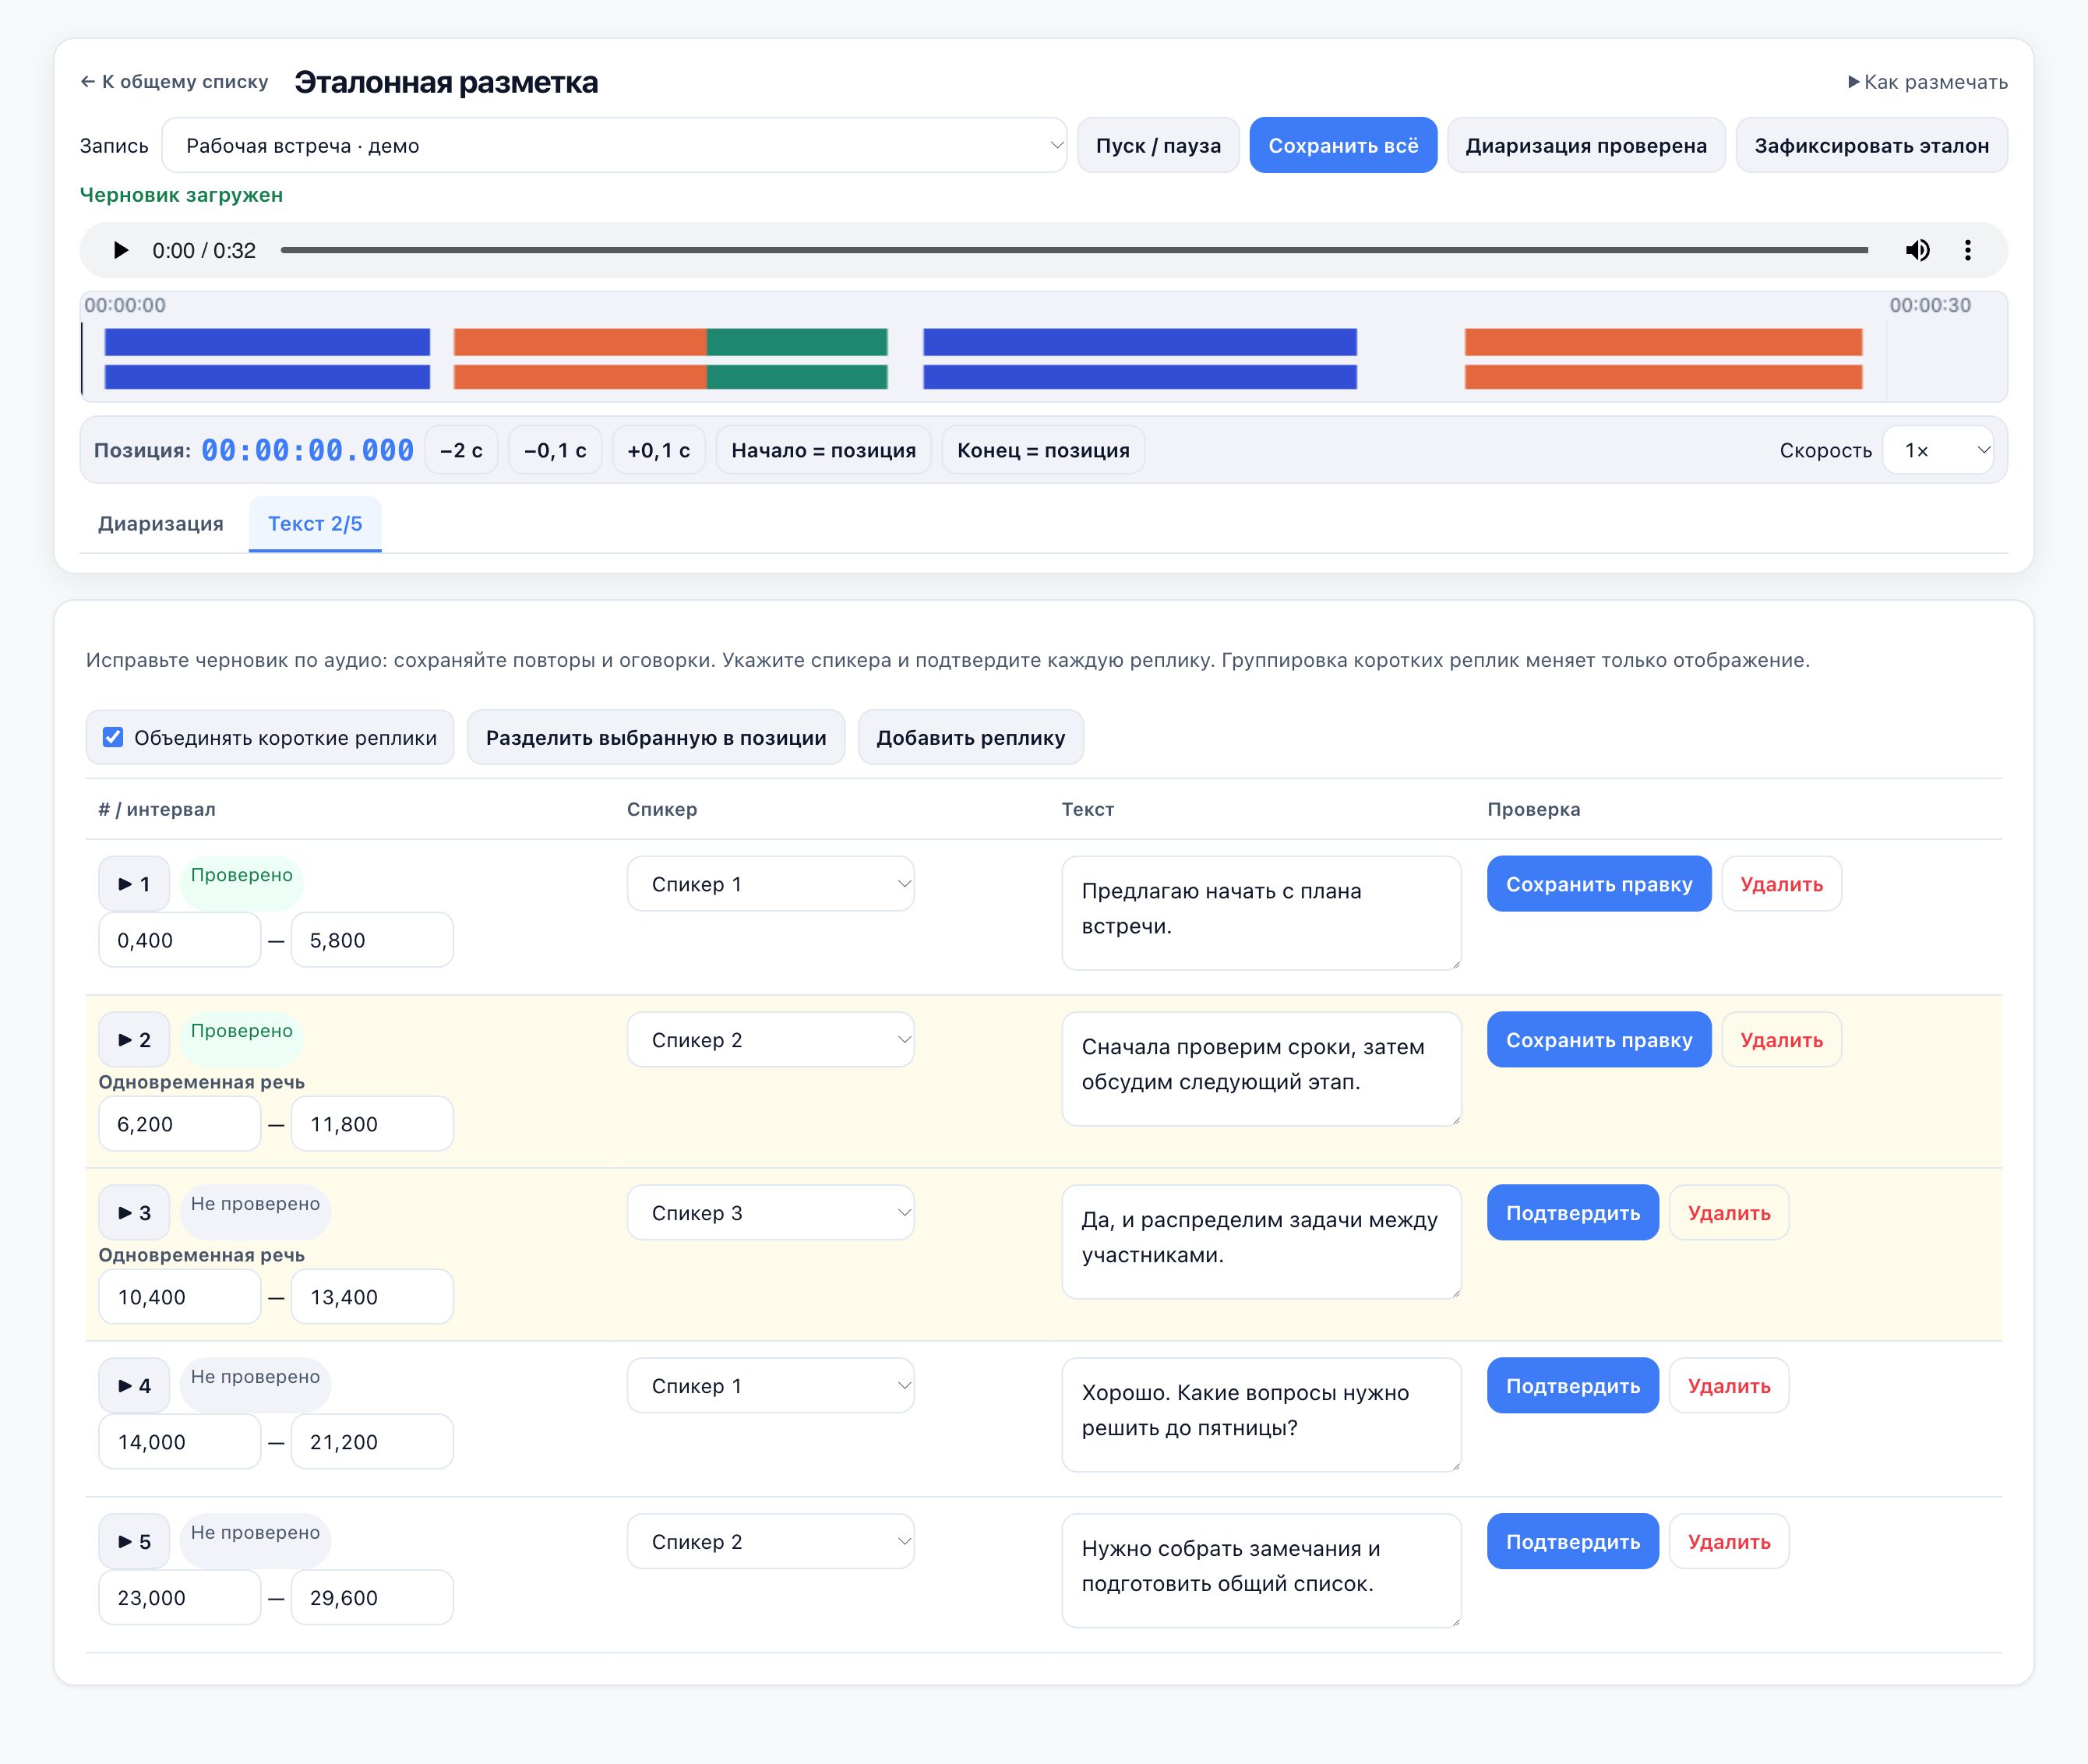The width and height of the screenshot is (2088, 1764).
Task: Set start equal to position
Action: 823,450
